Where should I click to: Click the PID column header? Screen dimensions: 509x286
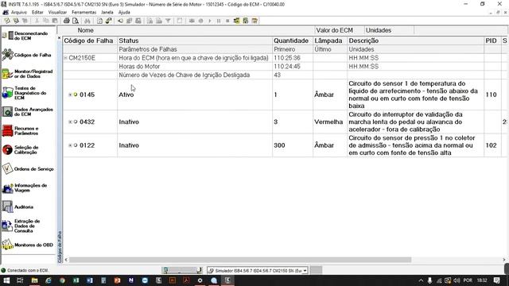(x=492, y=41)
